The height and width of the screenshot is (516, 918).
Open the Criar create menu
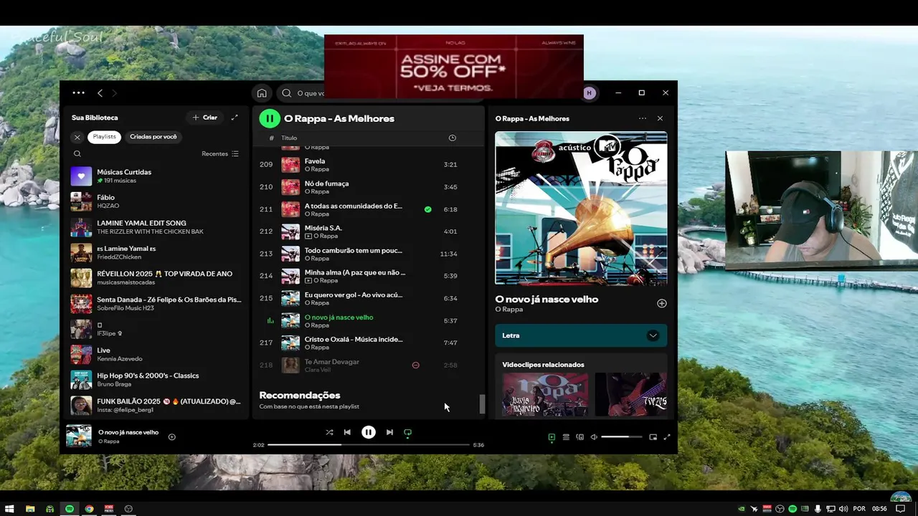(204, 118)
